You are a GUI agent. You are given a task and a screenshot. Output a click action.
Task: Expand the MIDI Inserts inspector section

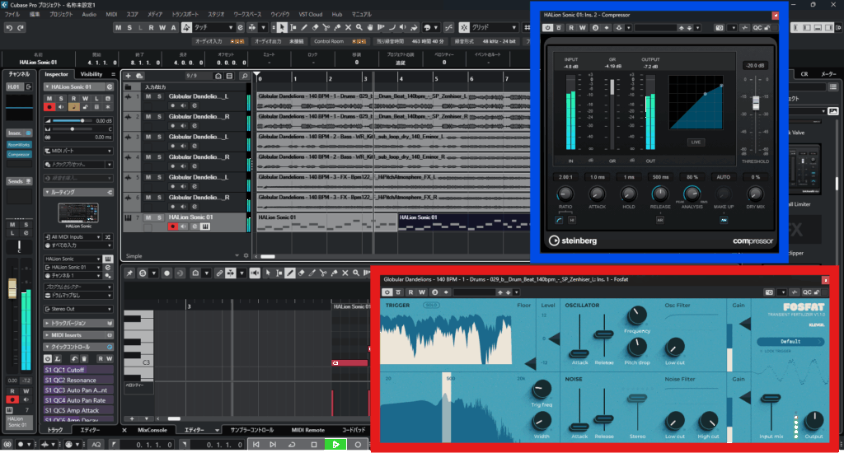point(78,334)
